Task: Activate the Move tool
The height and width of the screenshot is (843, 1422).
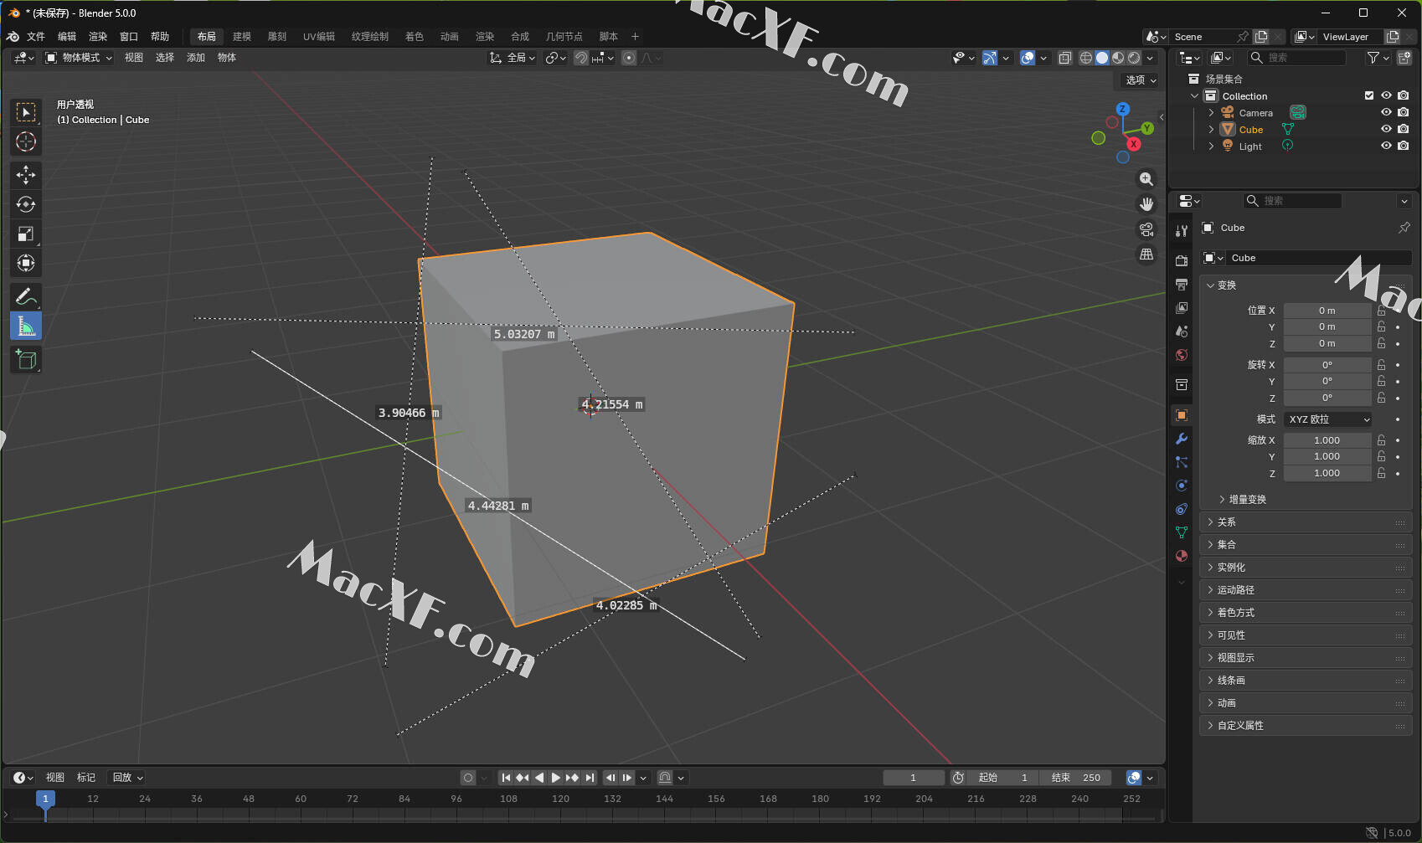Action: tap(26, 174)
